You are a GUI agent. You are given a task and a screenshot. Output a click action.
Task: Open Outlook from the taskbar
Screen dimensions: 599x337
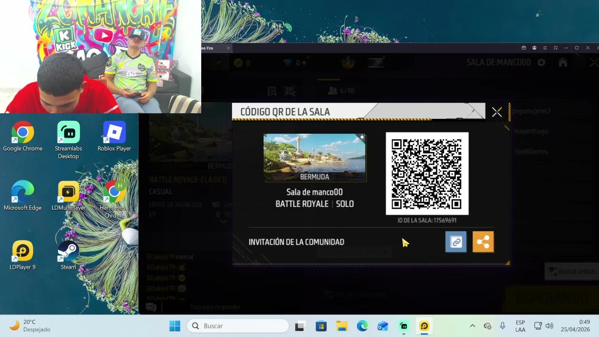(383, 326)
